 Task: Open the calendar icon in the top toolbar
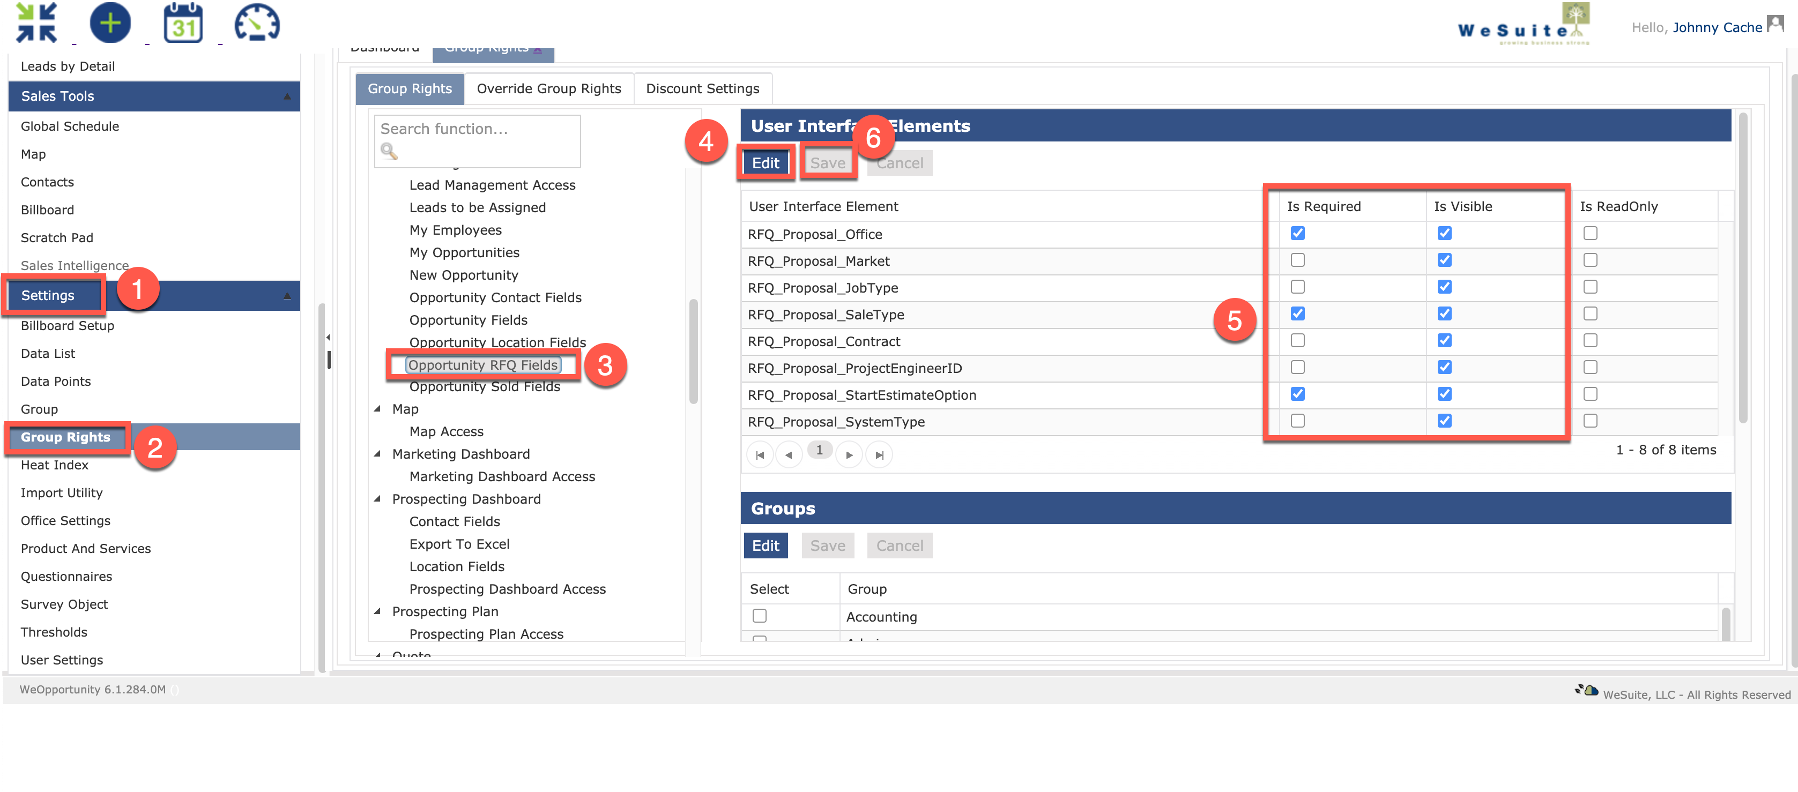[x=183, y=23]
